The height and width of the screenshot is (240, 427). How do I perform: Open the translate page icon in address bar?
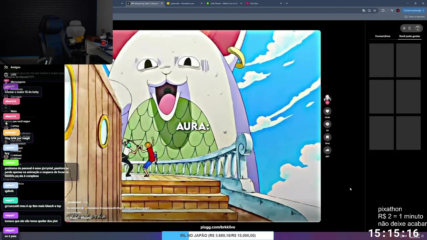click(x=364, y=10)
